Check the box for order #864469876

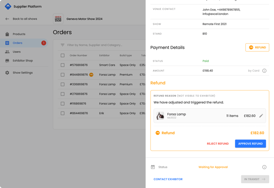point(63,113)
